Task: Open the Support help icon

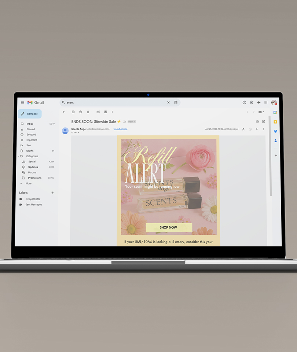Action: (x=244, y=103)
